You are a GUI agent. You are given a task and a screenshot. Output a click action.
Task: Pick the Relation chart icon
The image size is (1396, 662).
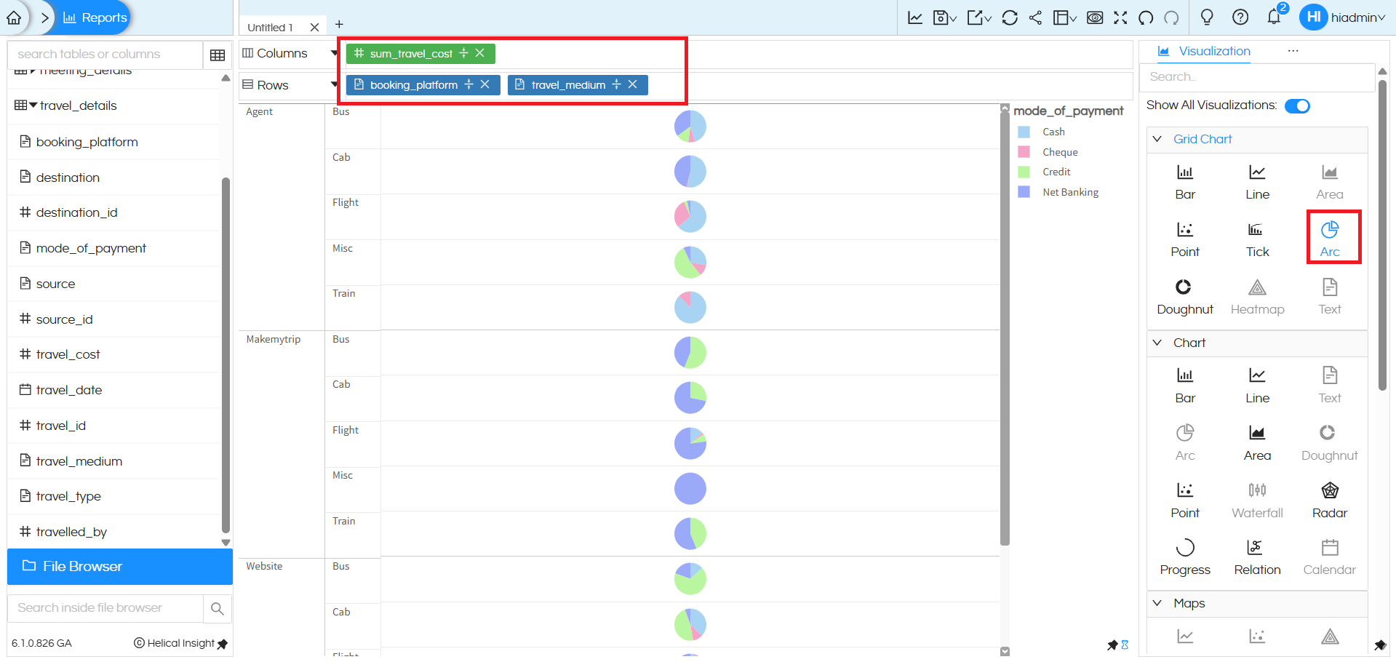click(x=1256, y=557)
